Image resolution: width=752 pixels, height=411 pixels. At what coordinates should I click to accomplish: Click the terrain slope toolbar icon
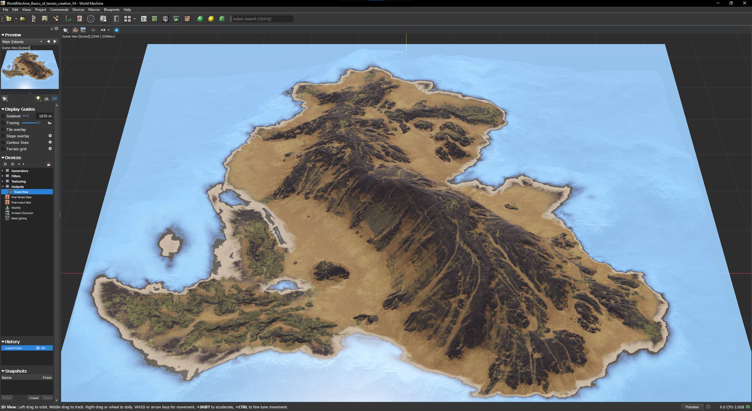pos(69,19)
